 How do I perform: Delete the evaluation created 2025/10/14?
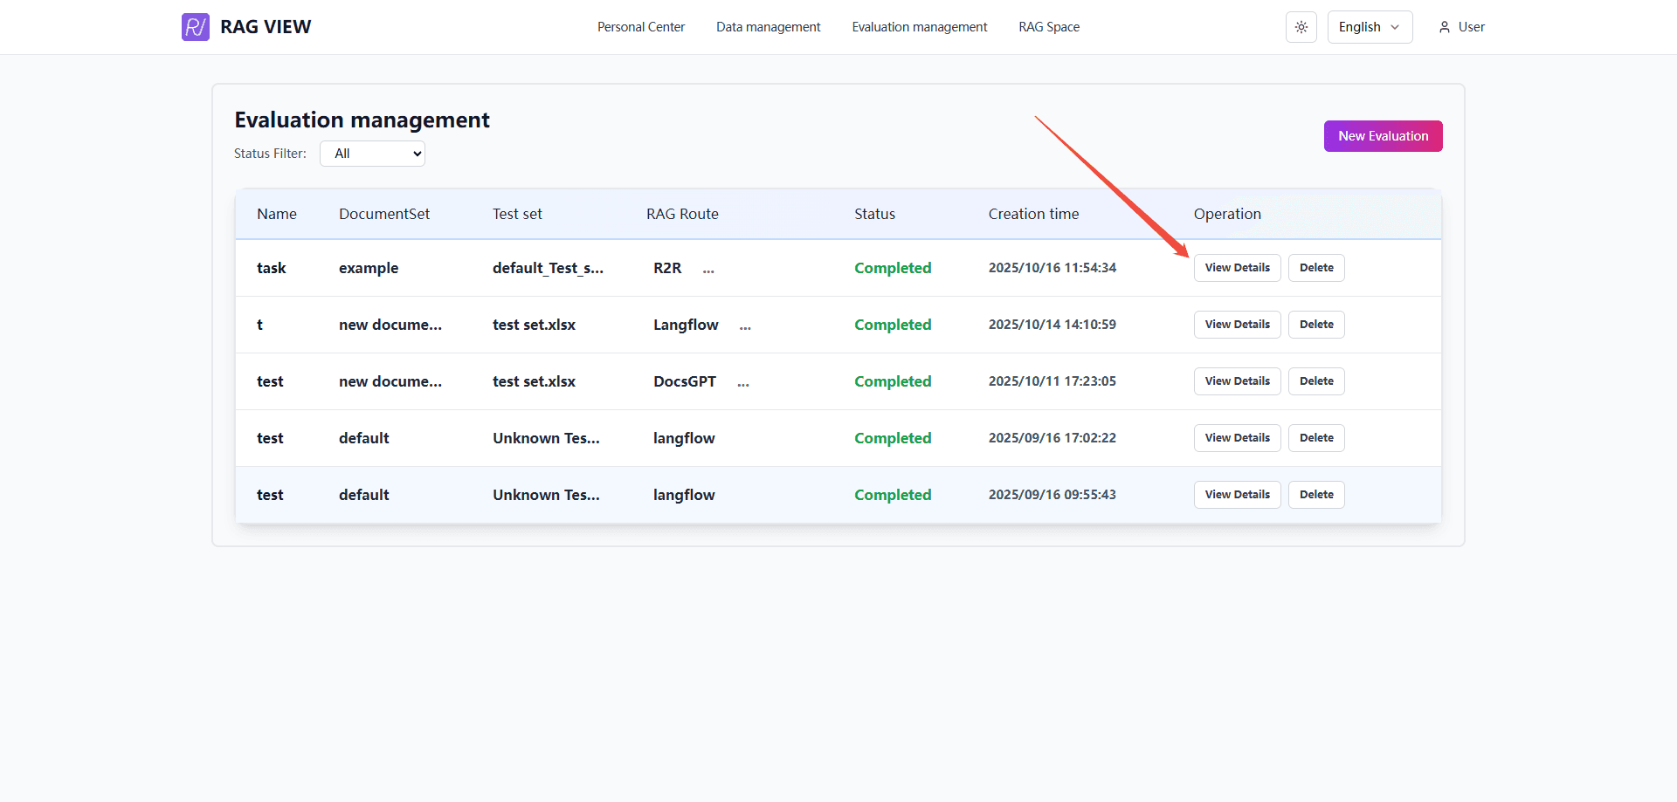pyautogui.click(x=1315, y=325)
